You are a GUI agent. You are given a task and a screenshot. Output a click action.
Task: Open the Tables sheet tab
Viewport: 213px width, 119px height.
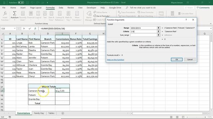51,113
